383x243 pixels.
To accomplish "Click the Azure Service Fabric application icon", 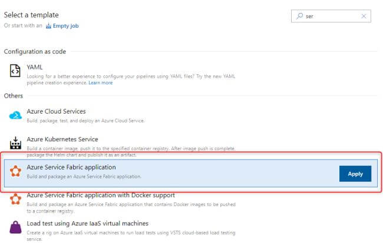I will [15, 171].
